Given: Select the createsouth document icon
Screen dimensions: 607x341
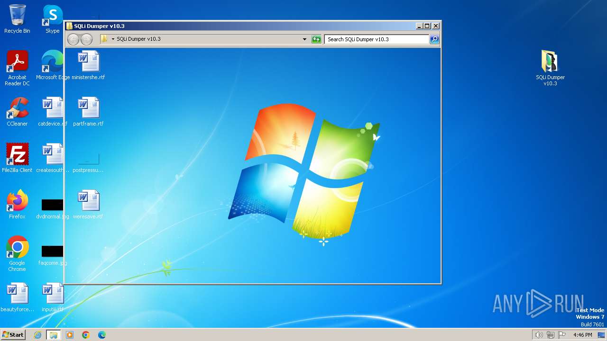Looking at the screenshot, I should click(53, 158).
